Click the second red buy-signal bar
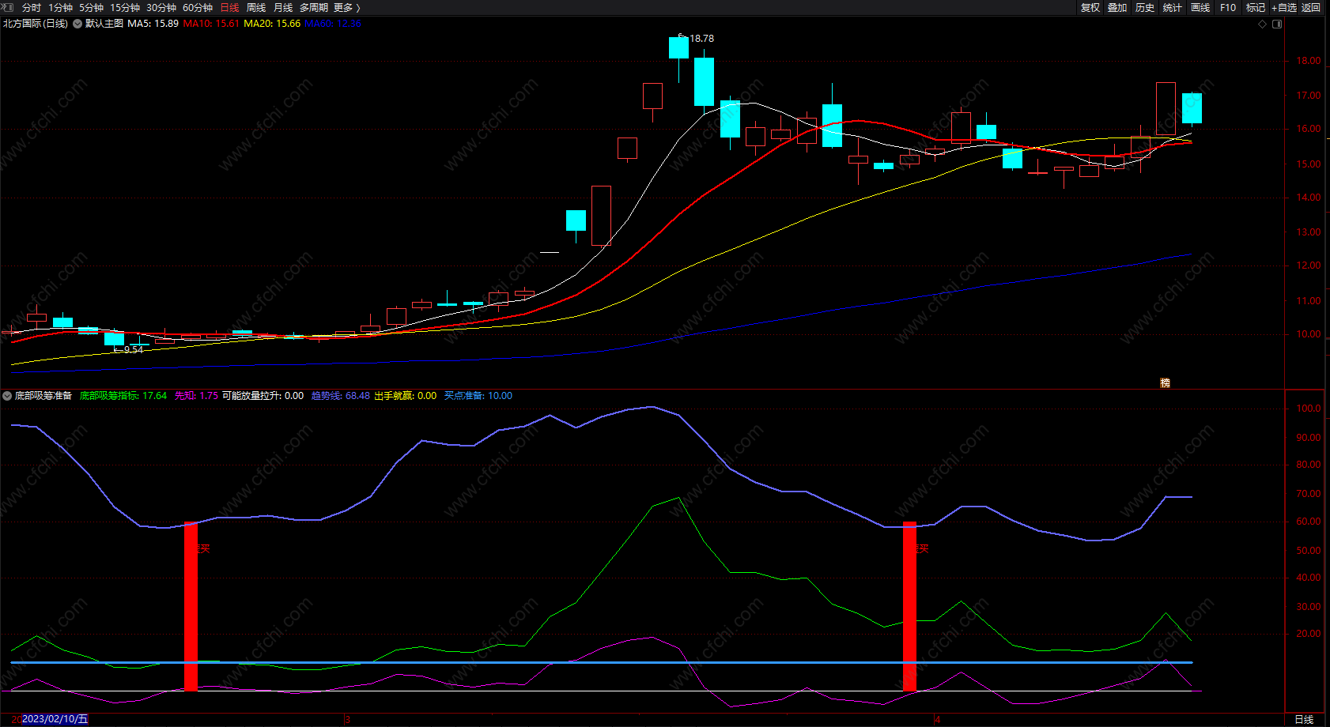The width and height of the screenshot is (1330, 727). [x=909, y=606]
